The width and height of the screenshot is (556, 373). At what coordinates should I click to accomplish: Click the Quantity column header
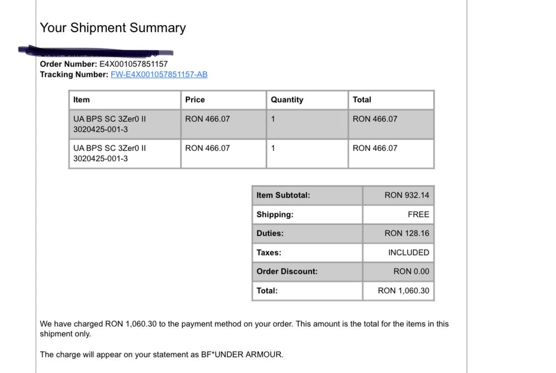point(287,100)
